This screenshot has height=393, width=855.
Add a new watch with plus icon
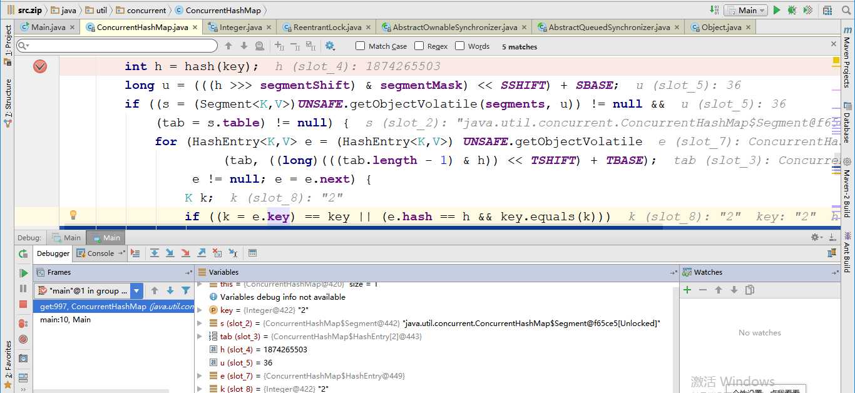[x=687, y=290]
